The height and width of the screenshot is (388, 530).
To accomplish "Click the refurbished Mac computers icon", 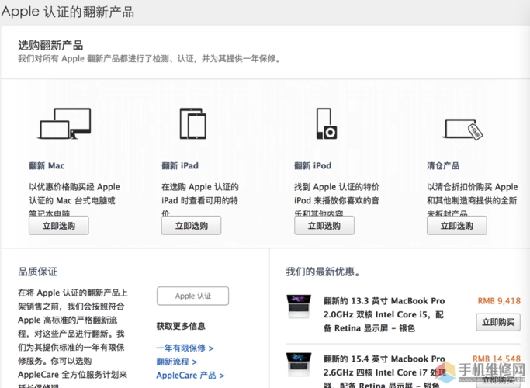I will 64,123.
